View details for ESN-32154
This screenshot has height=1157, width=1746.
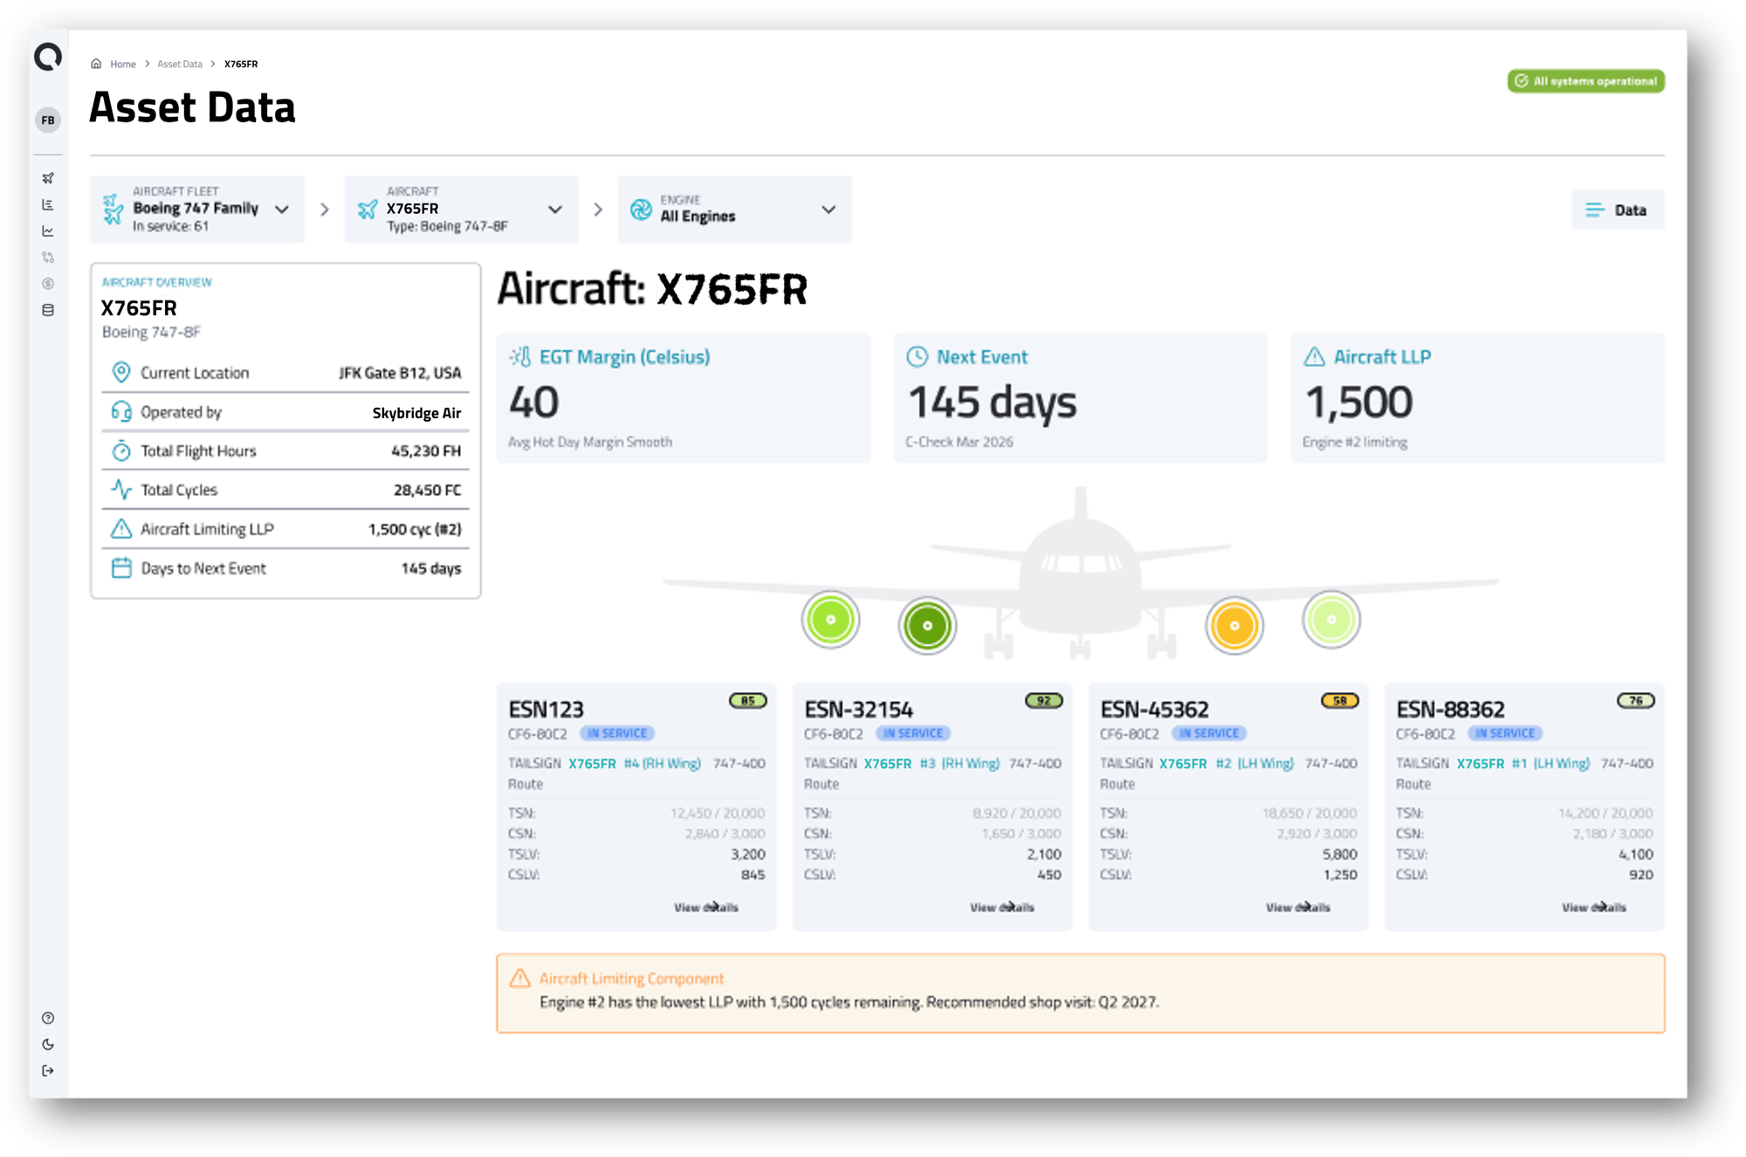click(x=1002, y=907)
